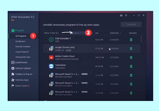The height and width of the screenshot is (111, 159).
Task: Go to Toolbars & Plug-ins
Action: [24, 74]
